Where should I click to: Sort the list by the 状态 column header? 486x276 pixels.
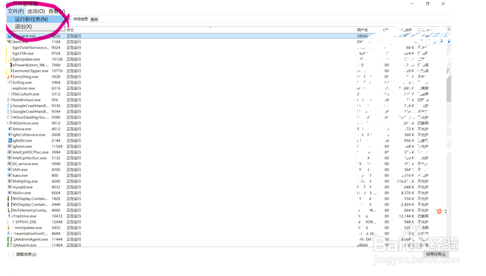(70, 30)
